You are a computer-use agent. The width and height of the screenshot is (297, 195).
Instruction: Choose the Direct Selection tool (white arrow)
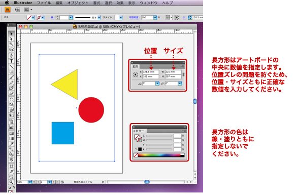point(11,38)
